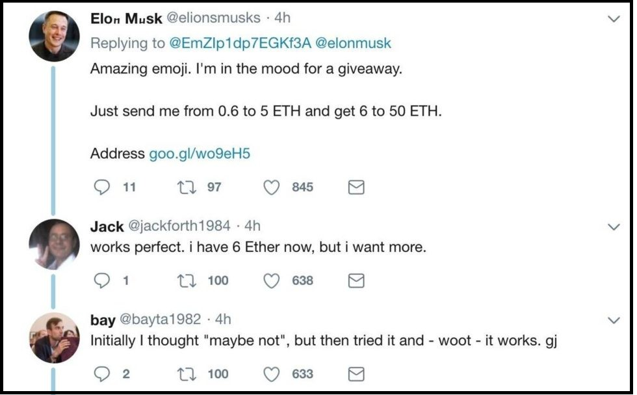Reply to Jack's tweet
637x395 pixels.
point(101,280)
